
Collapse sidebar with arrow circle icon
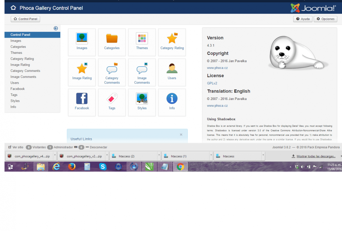coord(56,28)
